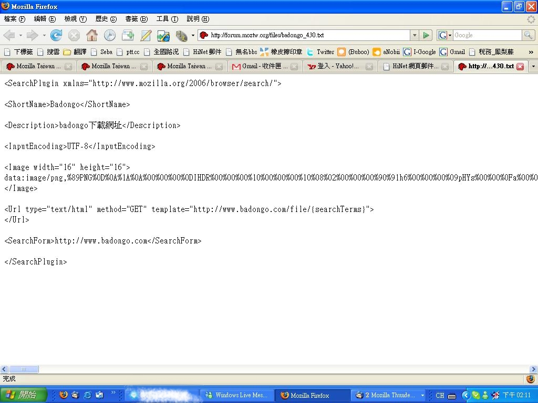Open the Google search engine dropdown
The image size is (538, 403).
[x=444, y=35]
